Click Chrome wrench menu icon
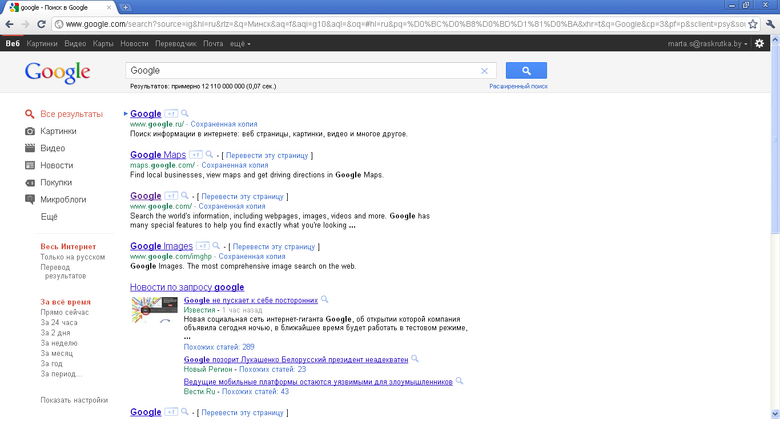780x438 pixels. (x=770, y=24)
